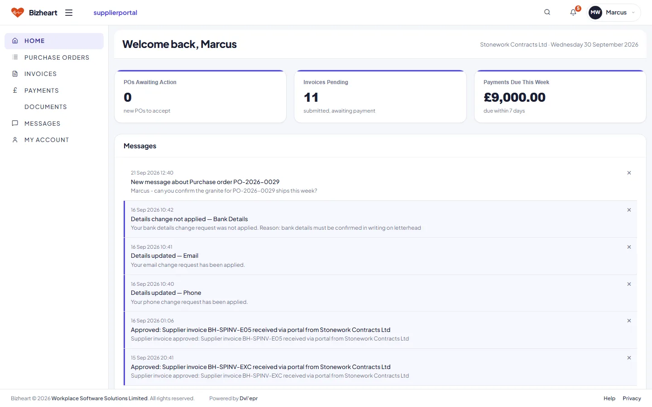Dismiss the BH-SPINV-EXC approved message
Viewport: 652px width, 407px height.
coord(629,358)
